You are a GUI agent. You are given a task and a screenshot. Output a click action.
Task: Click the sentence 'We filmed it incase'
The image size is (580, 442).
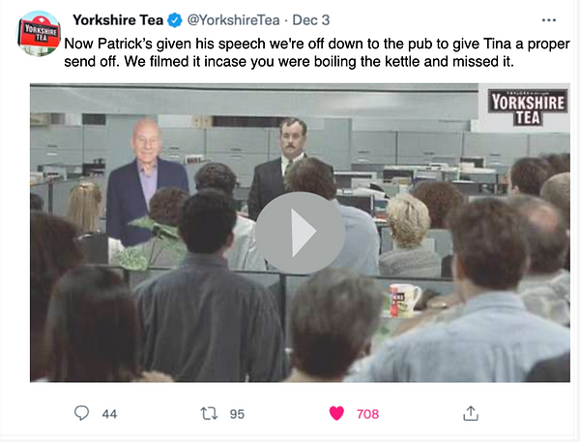tap(319, 62)
